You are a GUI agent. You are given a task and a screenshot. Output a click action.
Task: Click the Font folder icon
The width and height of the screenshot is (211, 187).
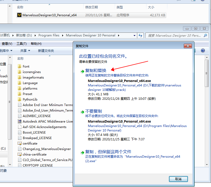tap(19, 67)
